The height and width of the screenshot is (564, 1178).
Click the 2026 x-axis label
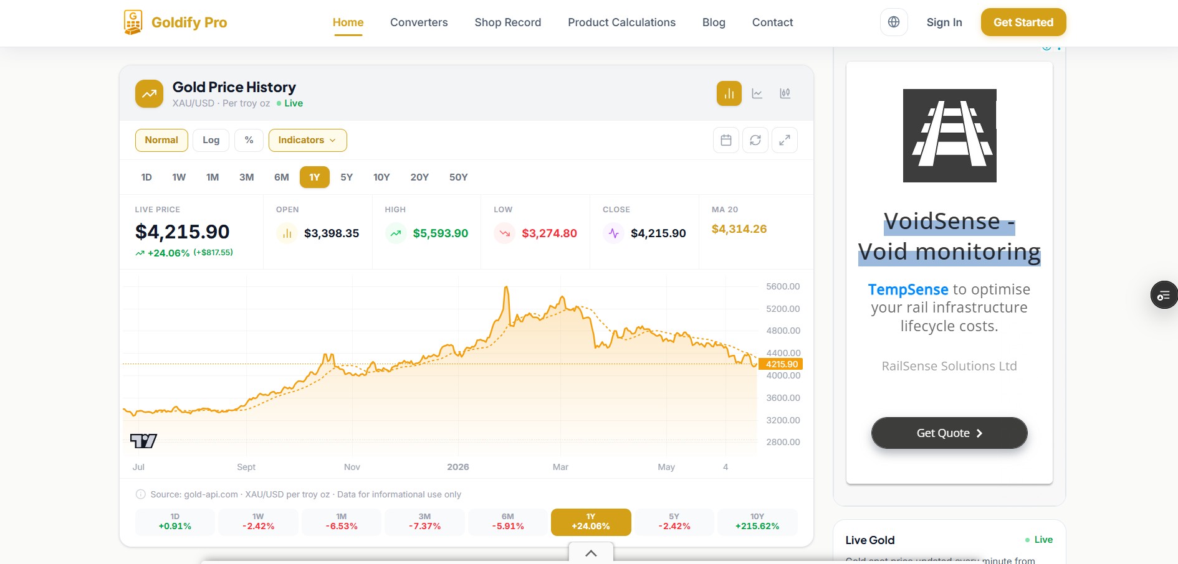coord(458,467)
